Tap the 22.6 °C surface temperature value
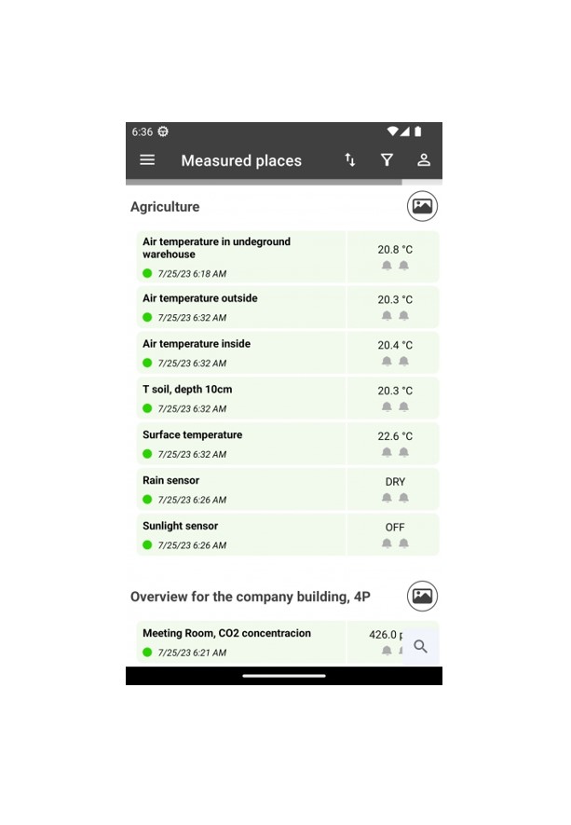 [395, 436]
